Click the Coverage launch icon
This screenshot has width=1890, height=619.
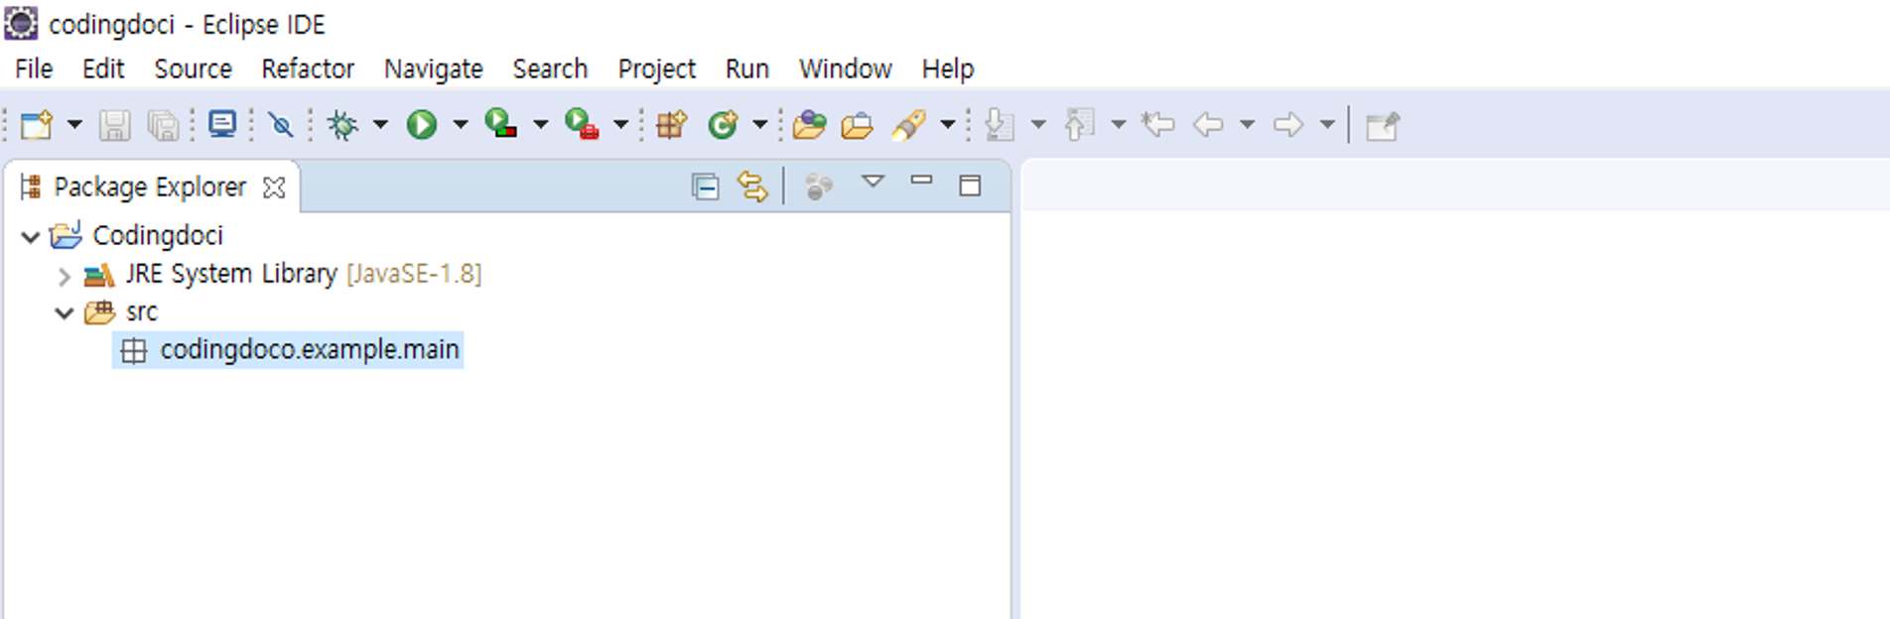(x=501, y=124)
